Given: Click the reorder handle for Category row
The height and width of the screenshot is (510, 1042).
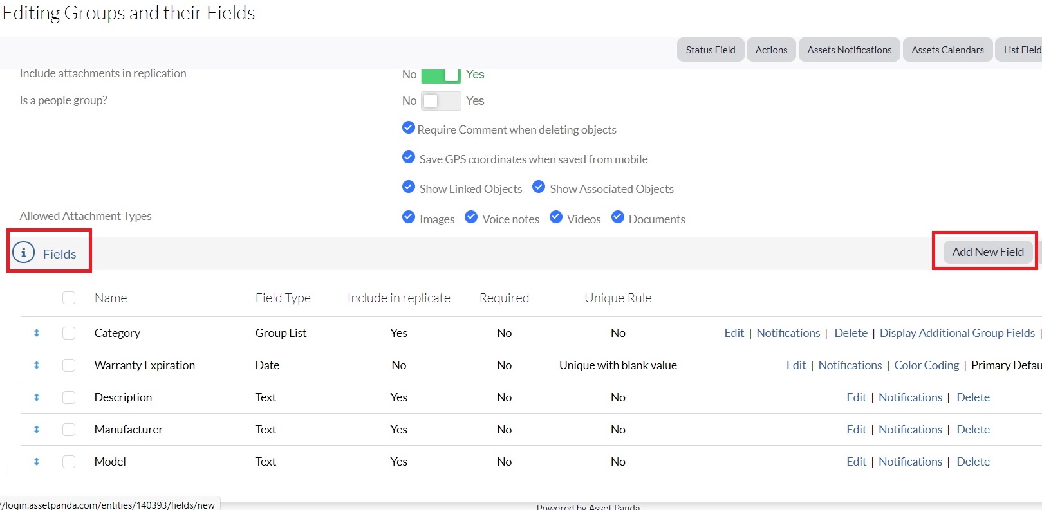Looking at the screenshot, I should [37, 333].
